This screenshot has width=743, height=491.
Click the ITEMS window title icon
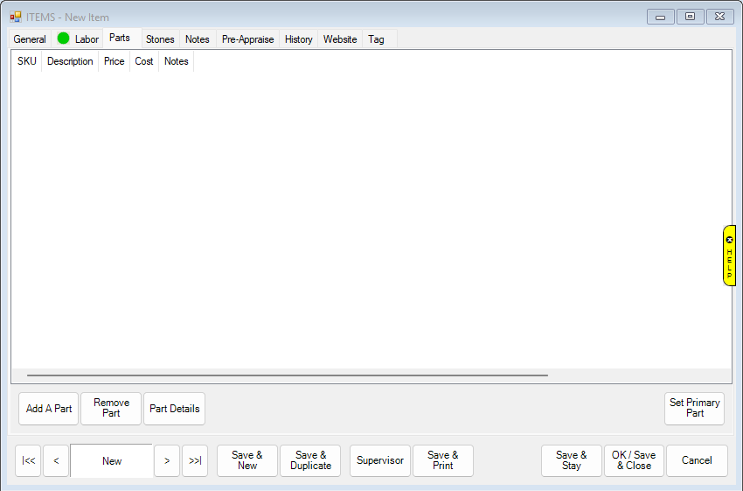pos(16,17)
